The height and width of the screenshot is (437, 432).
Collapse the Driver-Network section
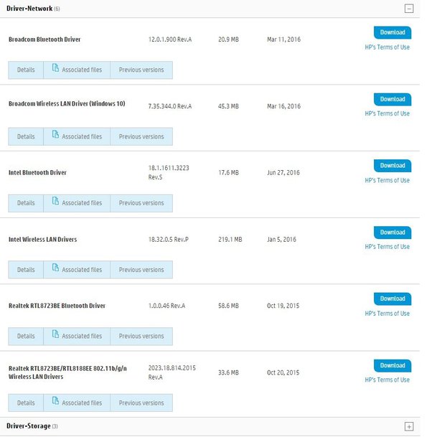[x=409, y=9]
